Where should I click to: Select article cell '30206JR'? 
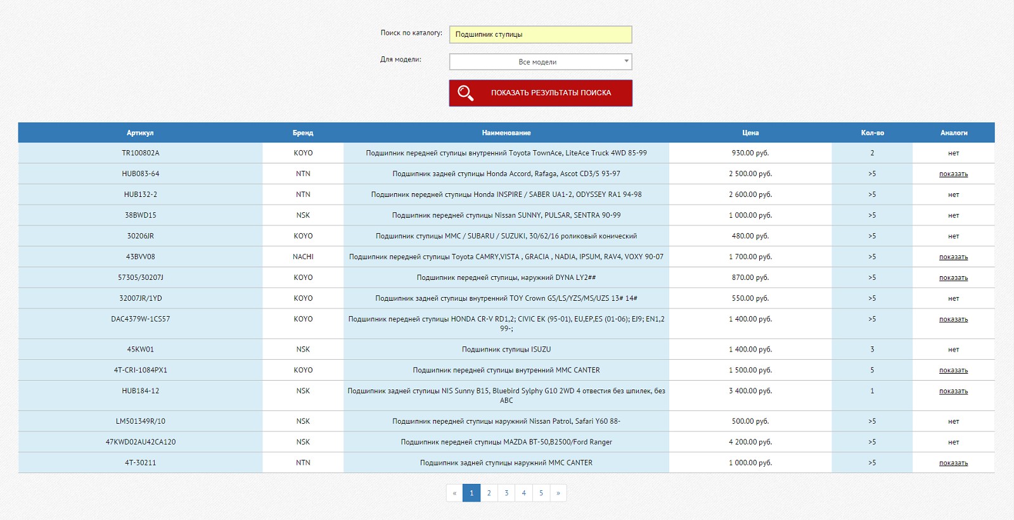click(x=141, y=236)
